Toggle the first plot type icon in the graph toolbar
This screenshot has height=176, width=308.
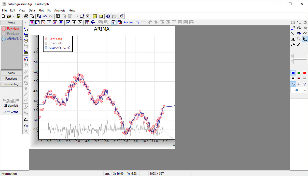click(32, 22)
